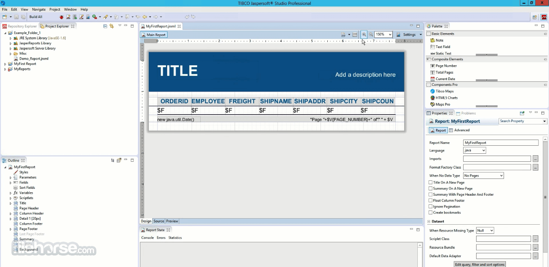
Task: Select Column Header in Outline
Action: click(x=31, y=214)
